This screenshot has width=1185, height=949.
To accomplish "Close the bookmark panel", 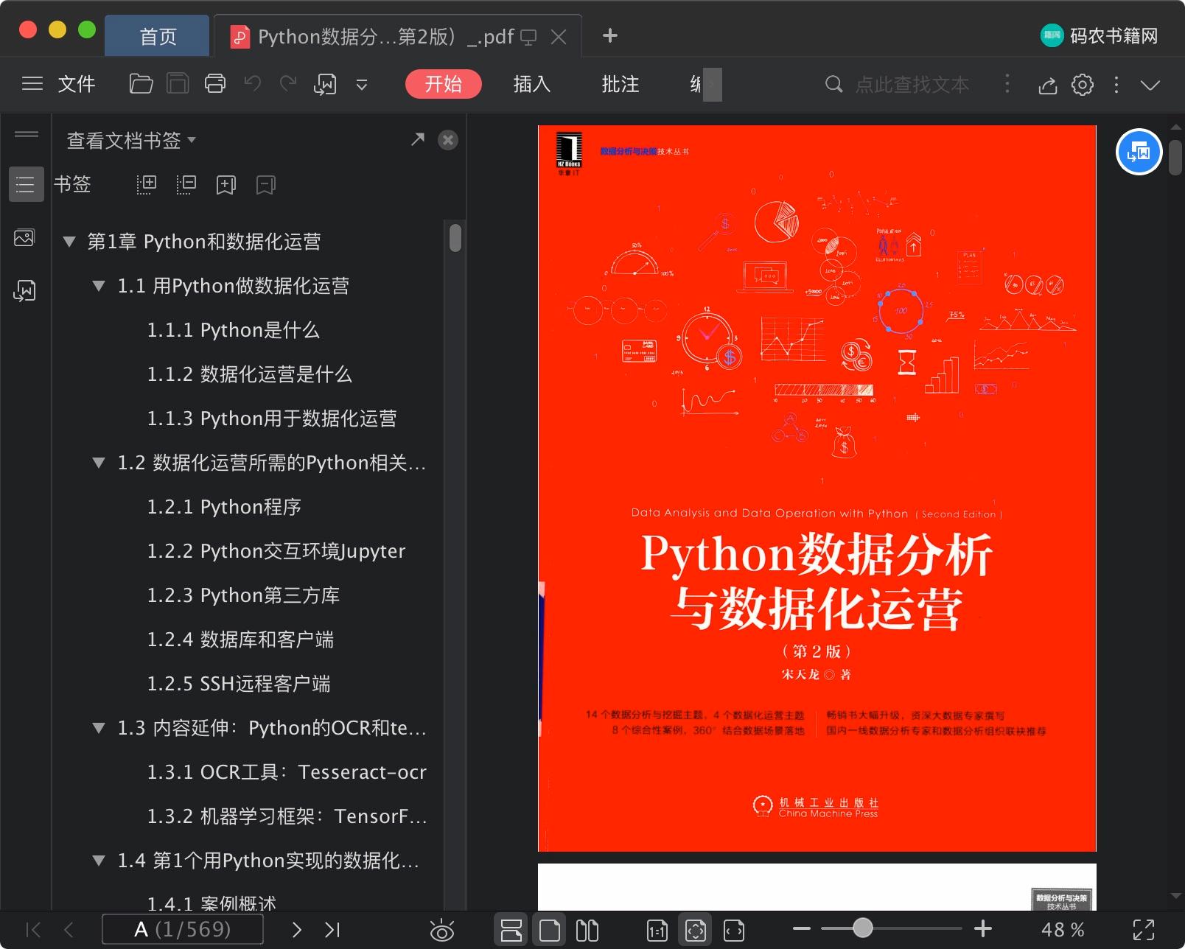I will pos(447,139).
